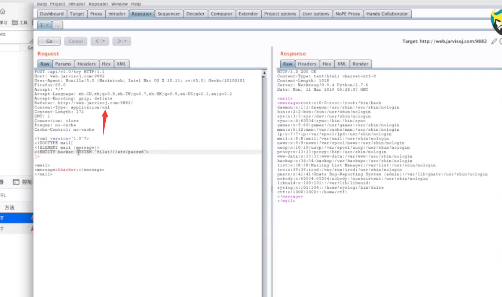Screen dimensions: 502x297
Task: Select Request Raw view tab
Action: click(x=45, y=64)
